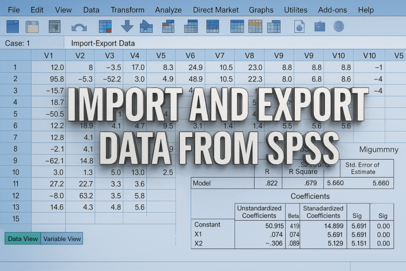Select row number 5 header
406x271 pixels.
(x=16, y=114)
